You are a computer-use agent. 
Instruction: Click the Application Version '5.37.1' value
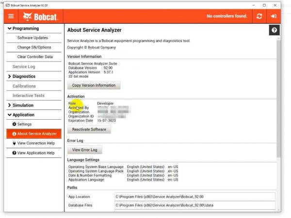point(108,72)
